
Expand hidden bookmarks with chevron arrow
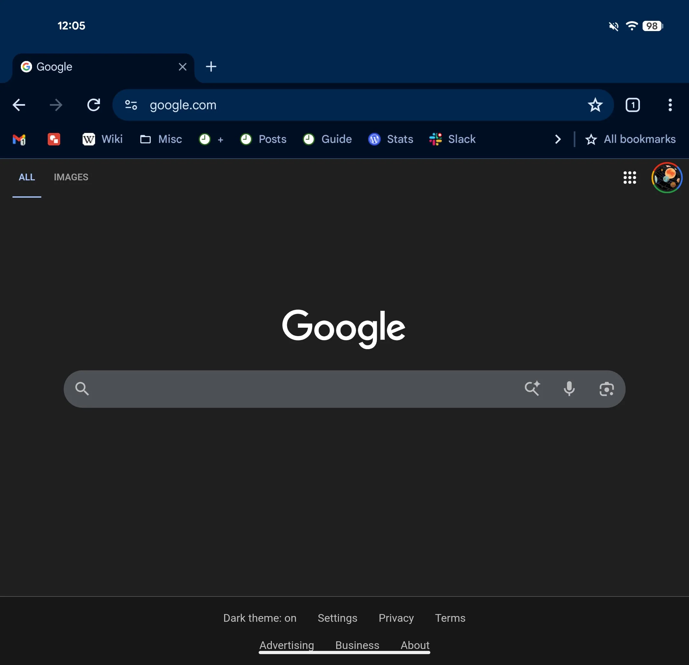tap(557, 139)
